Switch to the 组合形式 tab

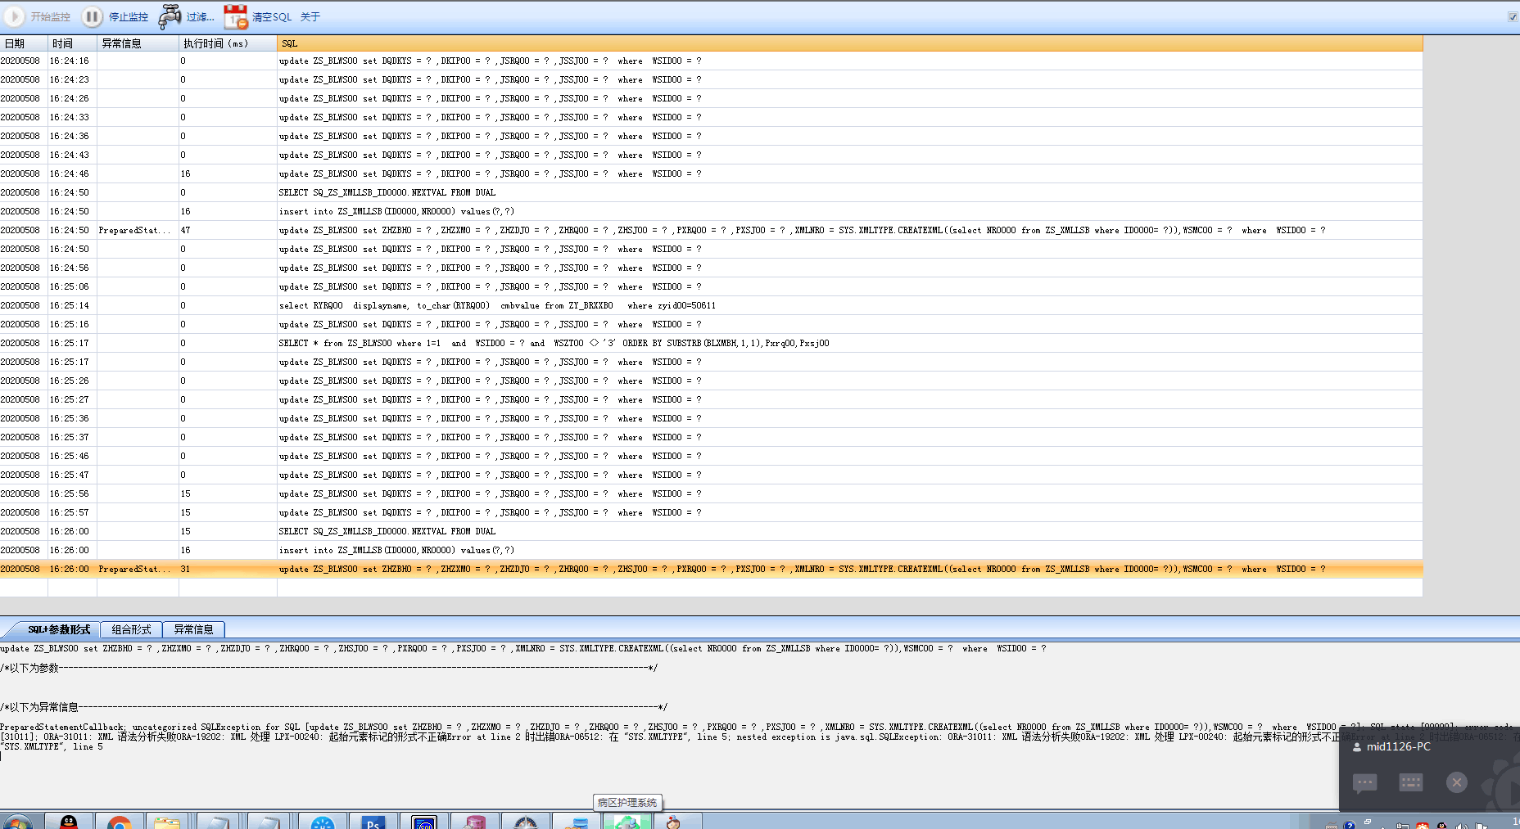[131, 629]
